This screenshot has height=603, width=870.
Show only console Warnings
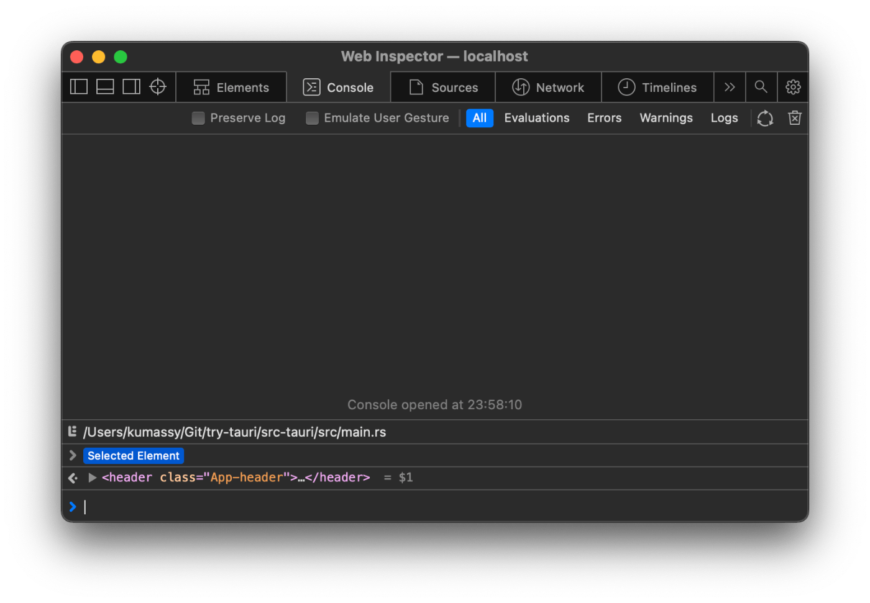click(x=666, y=117)
